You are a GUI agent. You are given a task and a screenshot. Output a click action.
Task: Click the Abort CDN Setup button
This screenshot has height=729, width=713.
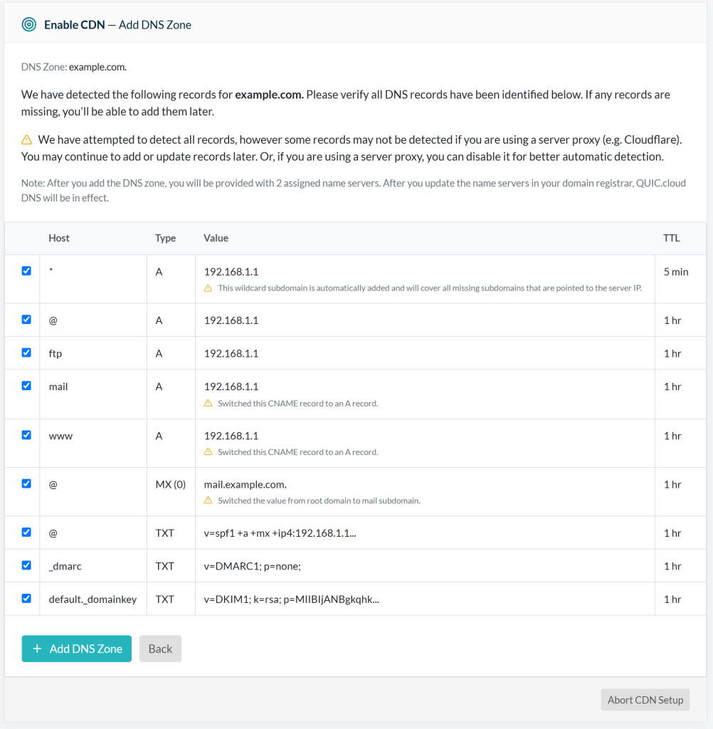(645, 700)
